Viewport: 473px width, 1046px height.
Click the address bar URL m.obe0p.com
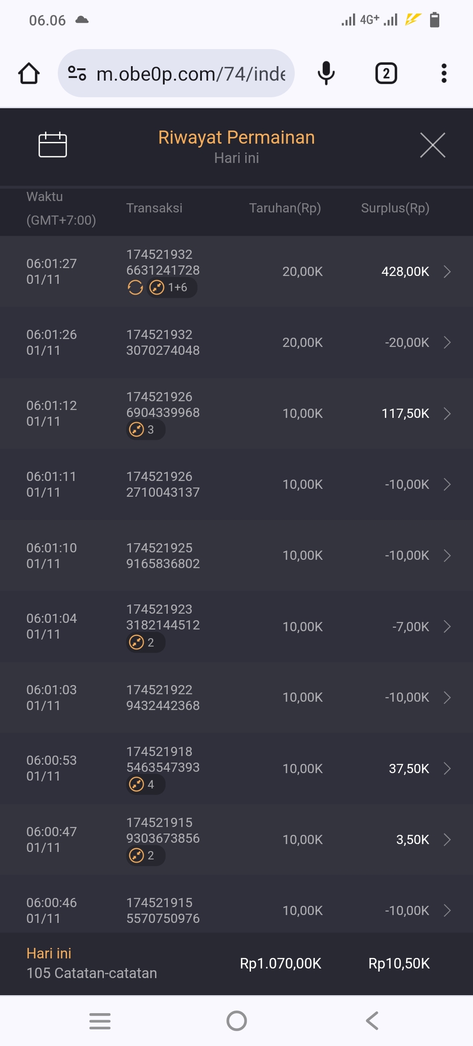[191, 74]
